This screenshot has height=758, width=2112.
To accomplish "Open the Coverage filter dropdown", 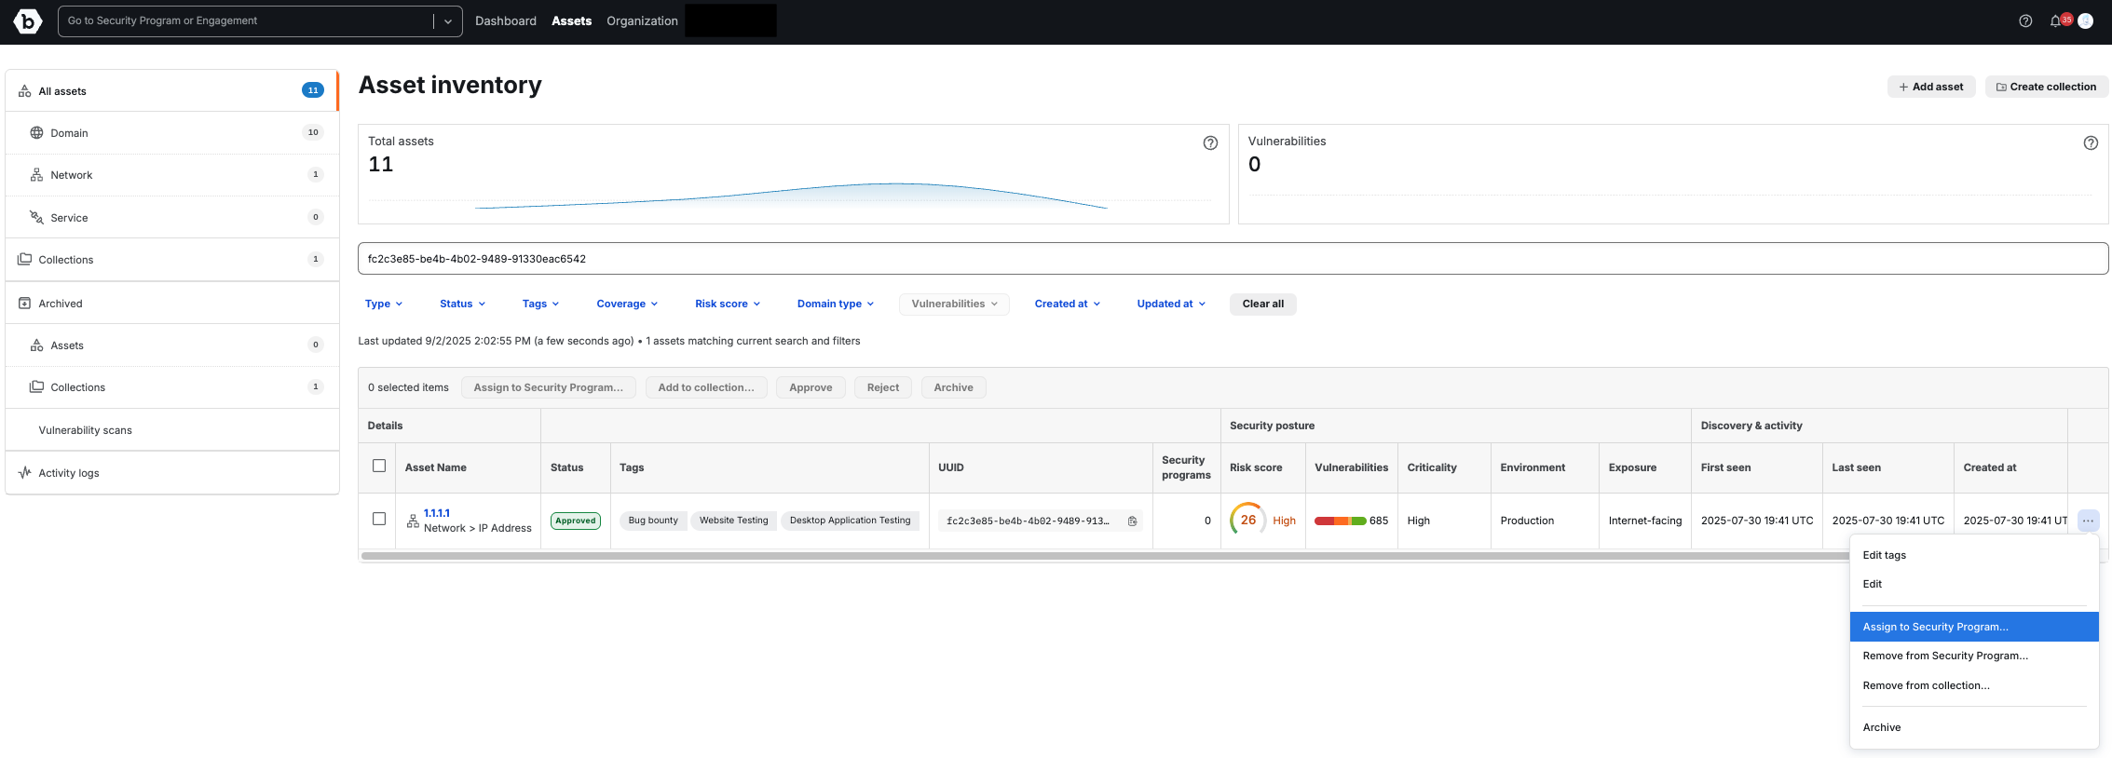I will (x=627, y=304).
